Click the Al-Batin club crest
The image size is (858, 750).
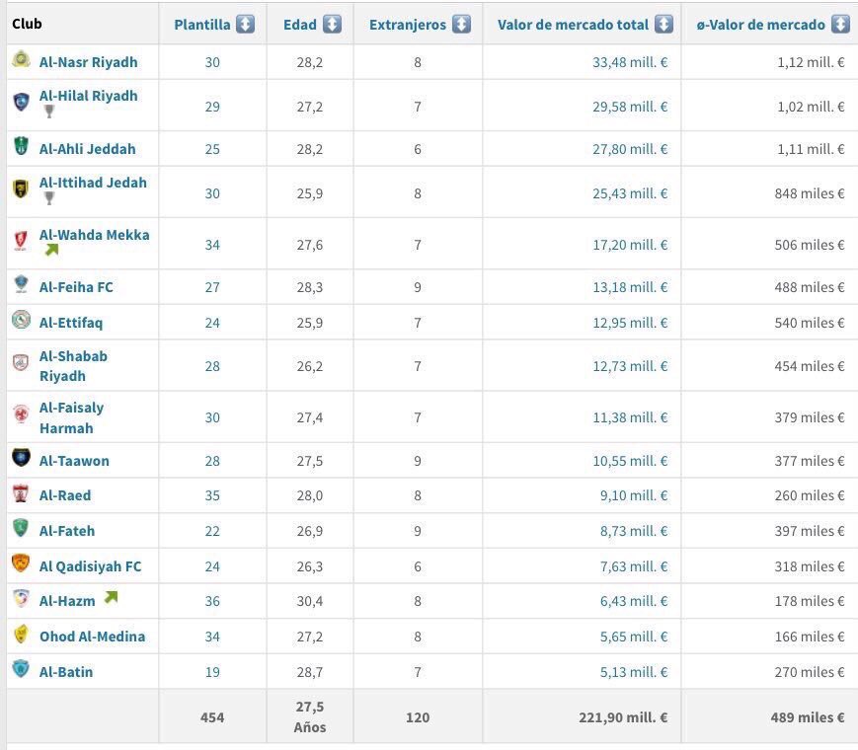coord(21,668)
